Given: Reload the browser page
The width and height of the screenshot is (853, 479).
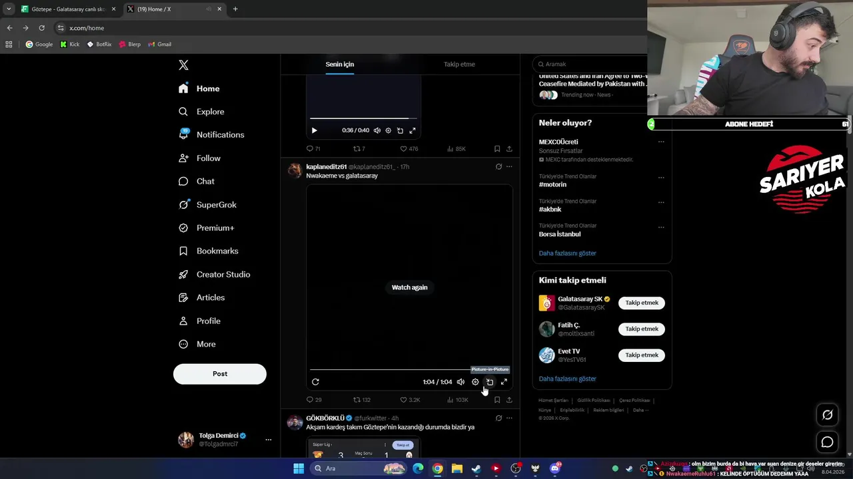Looking at the screenshot, I should click(x=41, y=28).
